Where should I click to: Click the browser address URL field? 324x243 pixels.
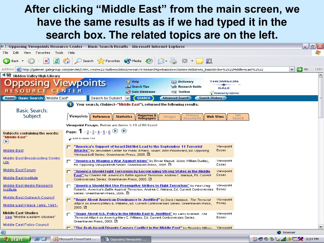[x=153, y=69]
